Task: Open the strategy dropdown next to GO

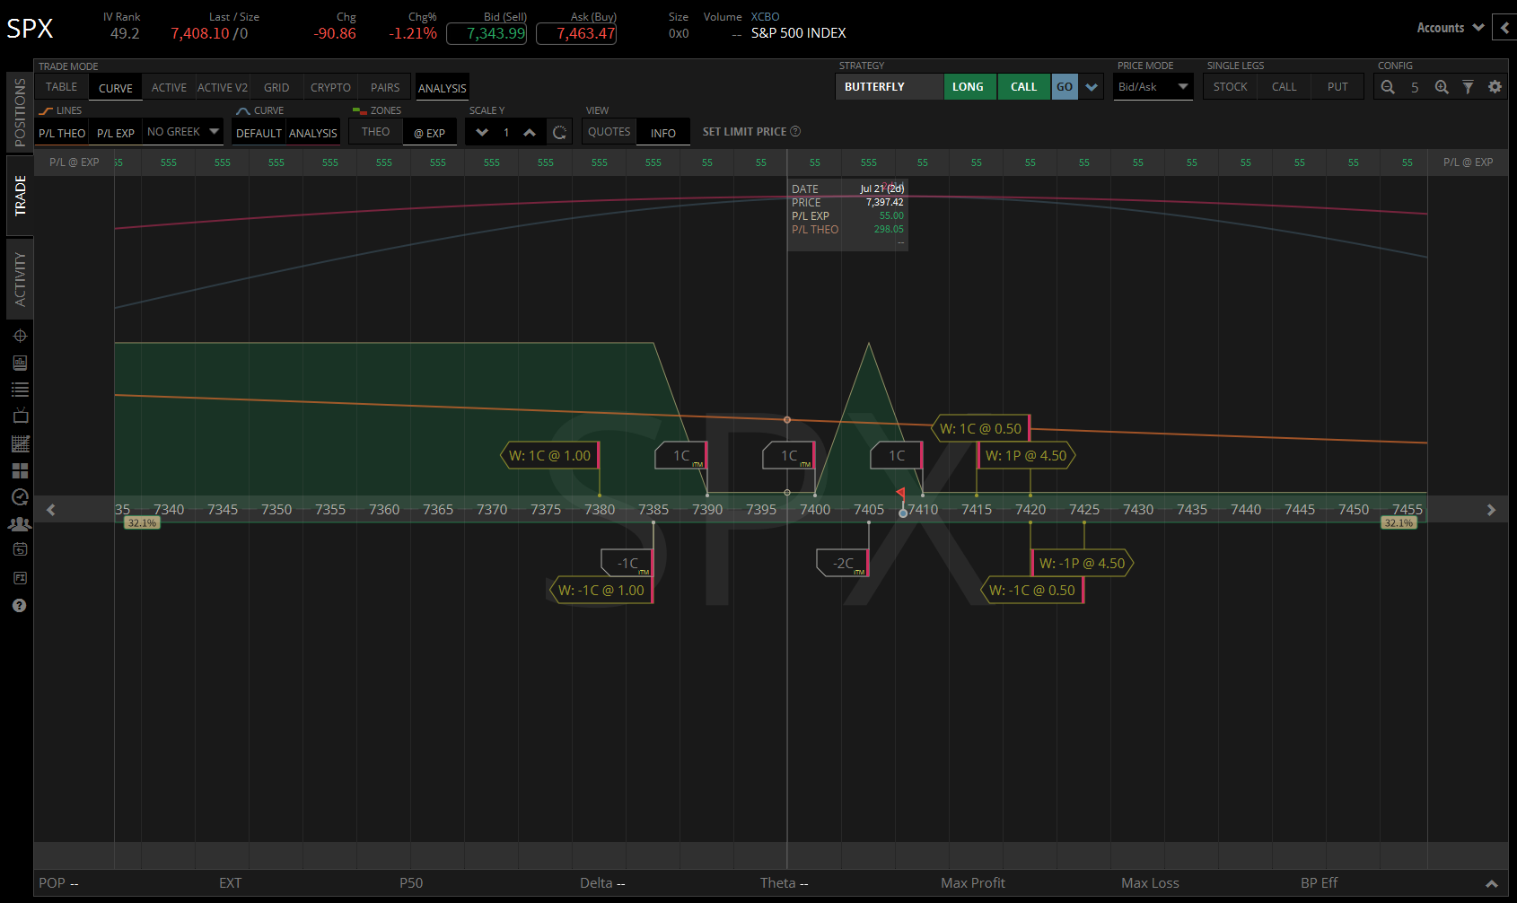Action: (x=1092, y=87)
